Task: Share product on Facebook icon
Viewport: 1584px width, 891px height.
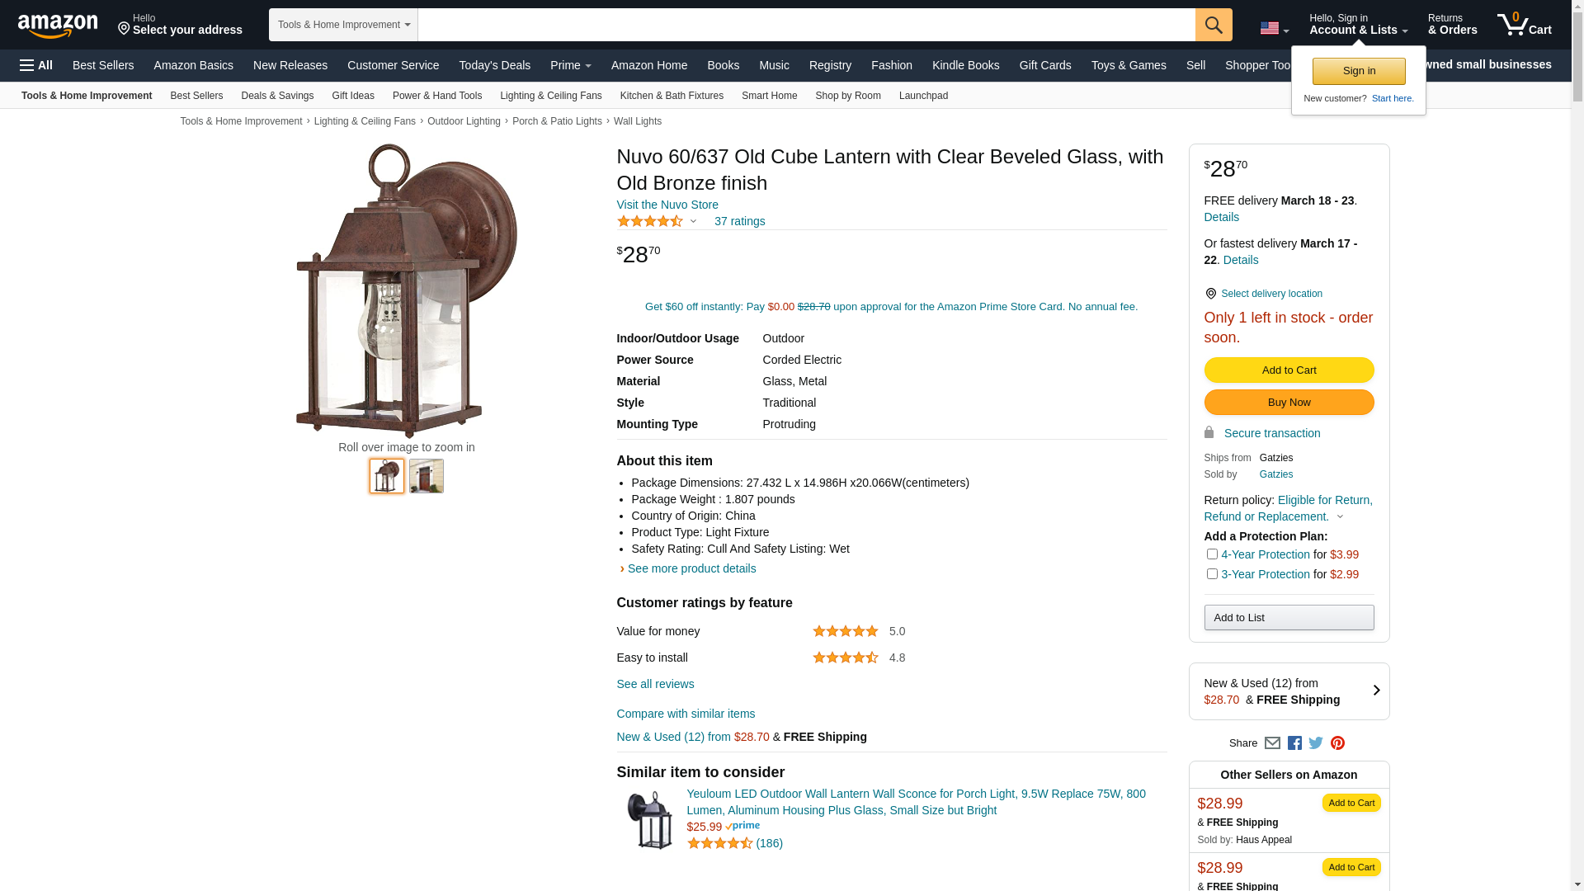Action: 1294,743
